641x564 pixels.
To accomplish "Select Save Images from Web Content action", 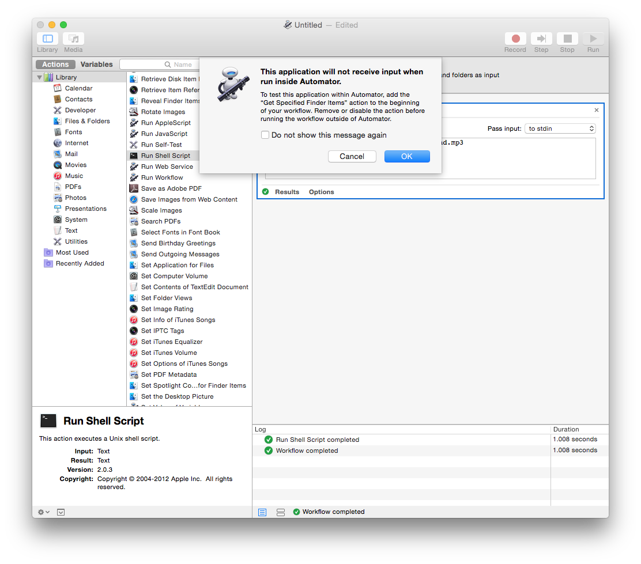I will pyautogui.click(x=190, y=199).
